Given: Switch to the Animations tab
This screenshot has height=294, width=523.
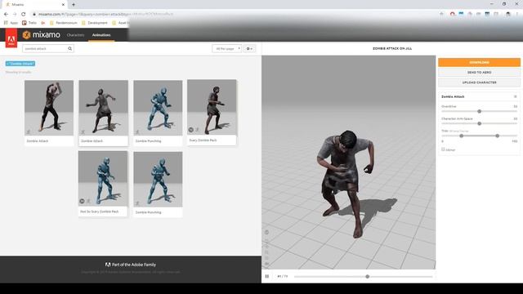Looking at the screenshot, I should (101, 35).
